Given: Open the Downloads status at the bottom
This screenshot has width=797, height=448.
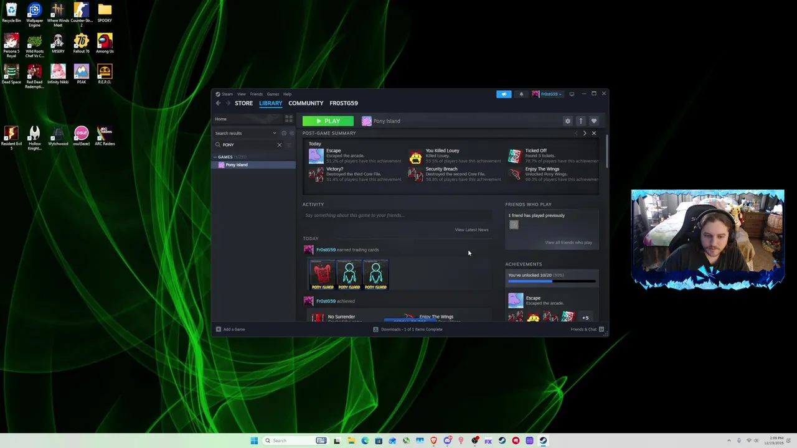Looking at the screenshot, I should [x=408, y=329].
